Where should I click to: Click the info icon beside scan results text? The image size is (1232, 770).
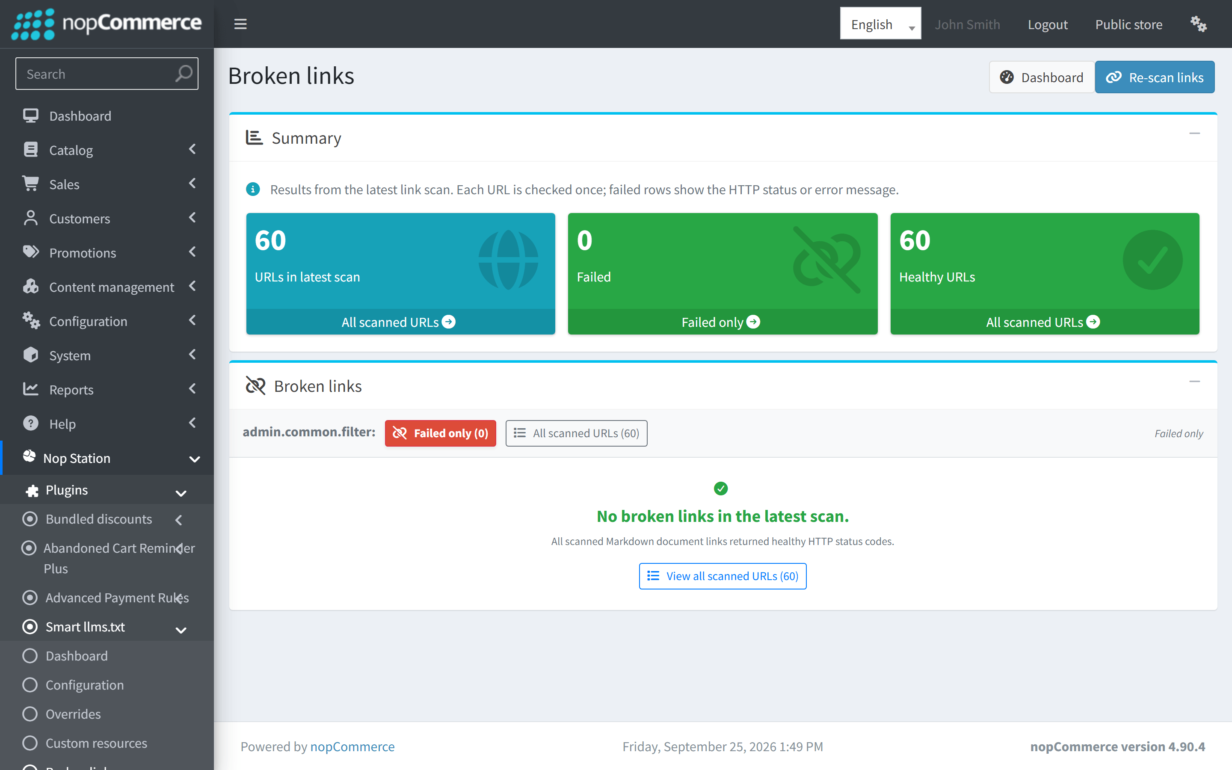click(x=253, y=190)
